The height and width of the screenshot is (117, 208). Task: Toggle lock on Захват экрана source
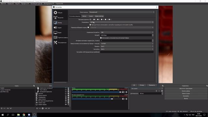click(x=68, y=105)
